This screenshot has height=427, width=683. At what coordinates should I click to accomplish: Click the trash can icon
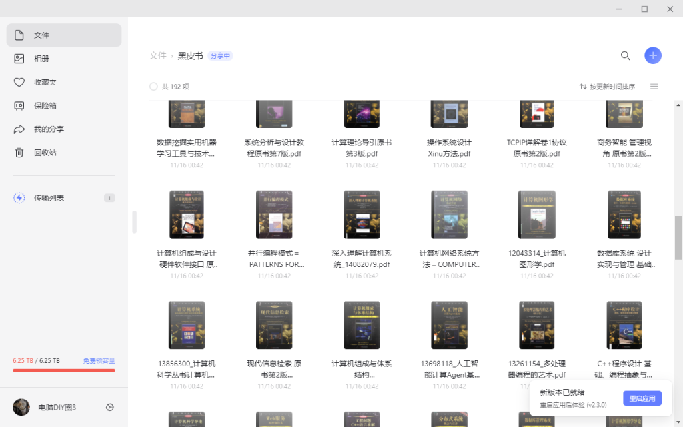19,153
